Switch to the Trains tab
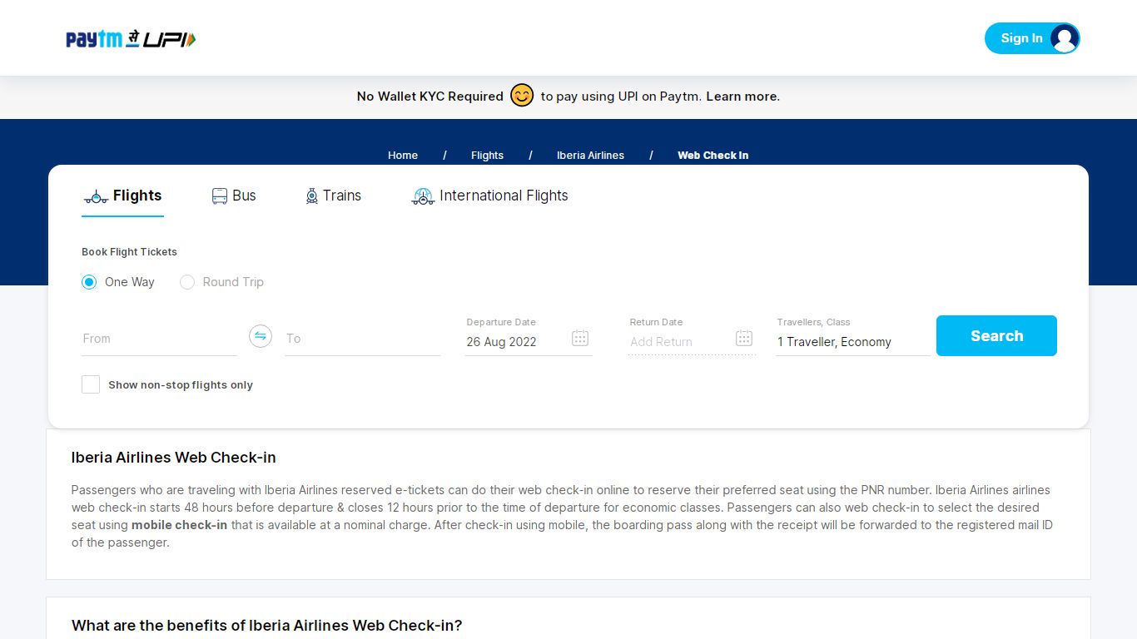Image resolution: width=1137 pixels, height=639 pixels. click(x=333, y=196)
